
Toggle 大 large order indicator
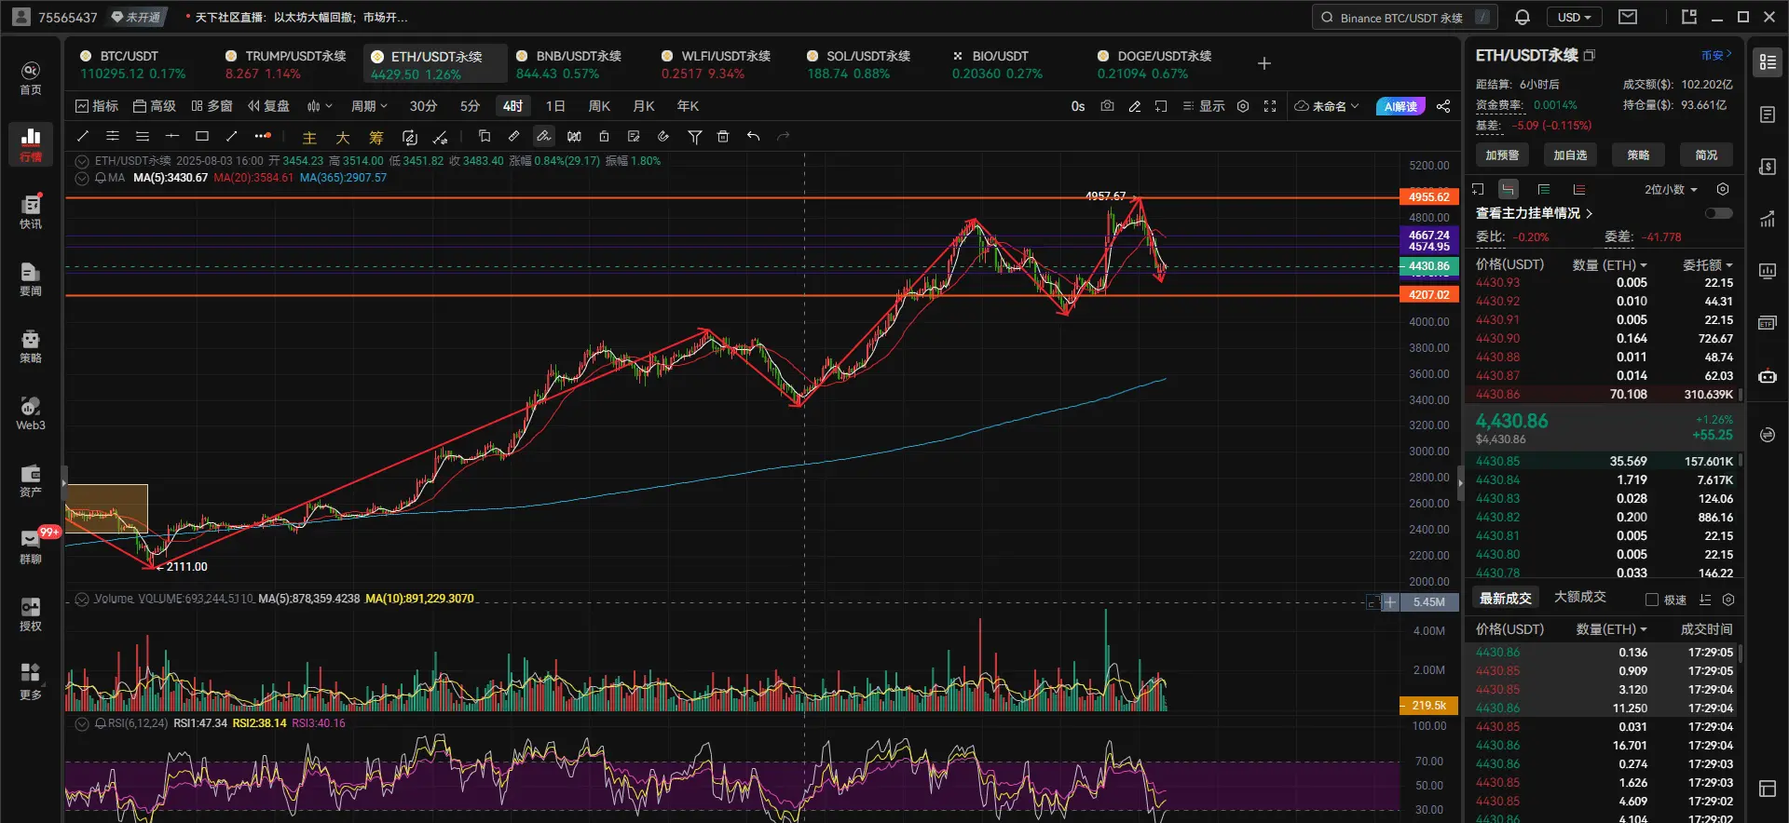point(343,137)
